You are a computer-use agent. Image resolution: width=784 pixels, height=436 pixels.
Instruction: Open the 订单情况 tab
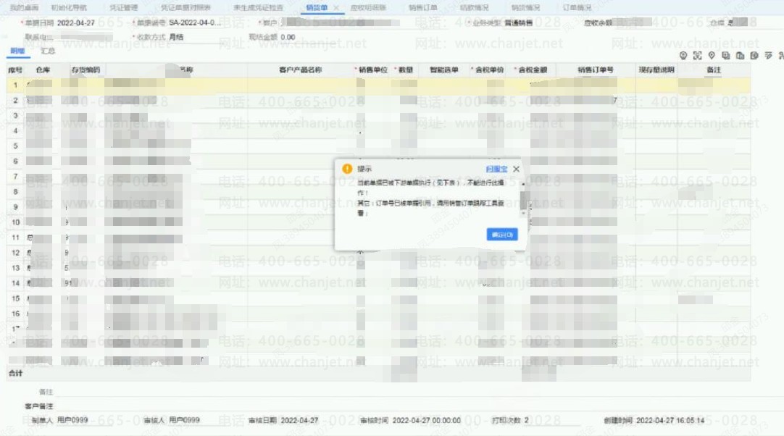[x=577, y=7]
